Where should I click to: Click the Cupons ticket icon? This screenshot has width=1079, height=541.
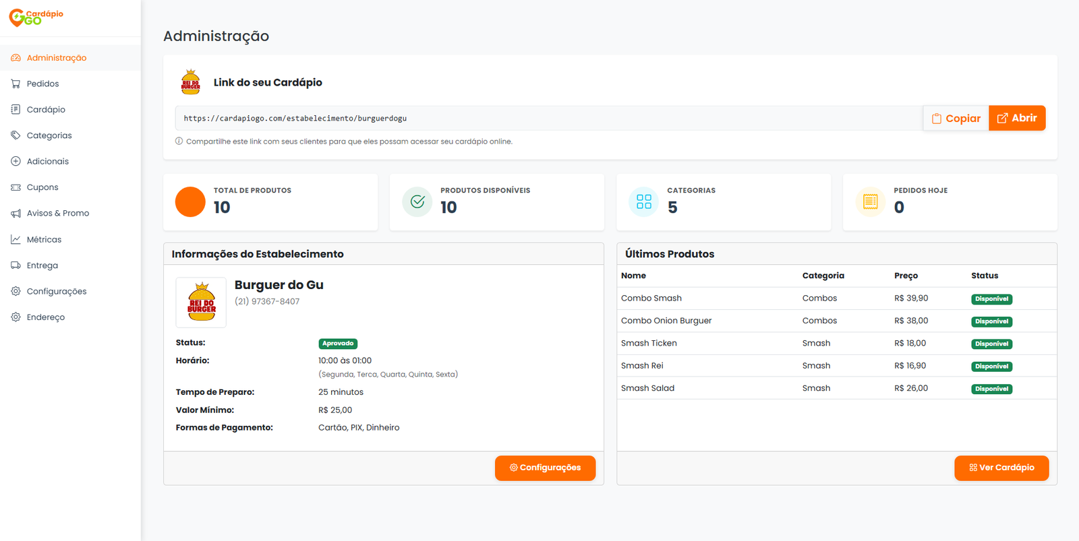pos(16,187)
